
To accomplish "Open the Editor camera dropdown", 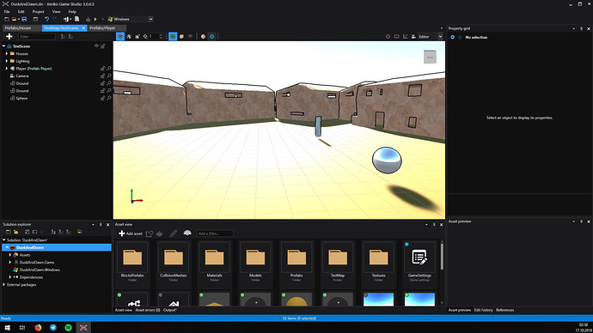I will (x=440, y=36).
